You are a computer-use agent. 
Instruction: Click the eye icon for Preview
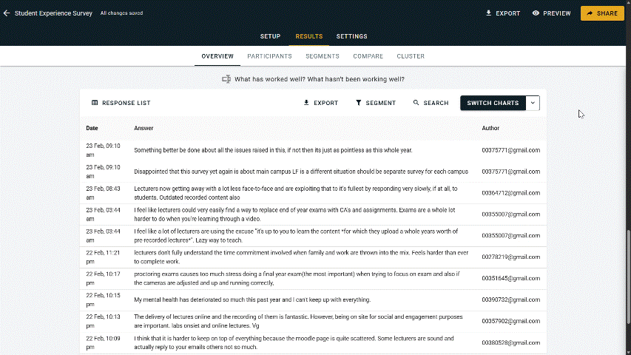[x=536, y=13]
